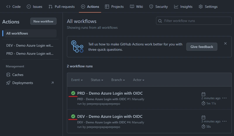234x136 pixels.
Task: Click the Actions play icon
Action: tap(83, 6)
